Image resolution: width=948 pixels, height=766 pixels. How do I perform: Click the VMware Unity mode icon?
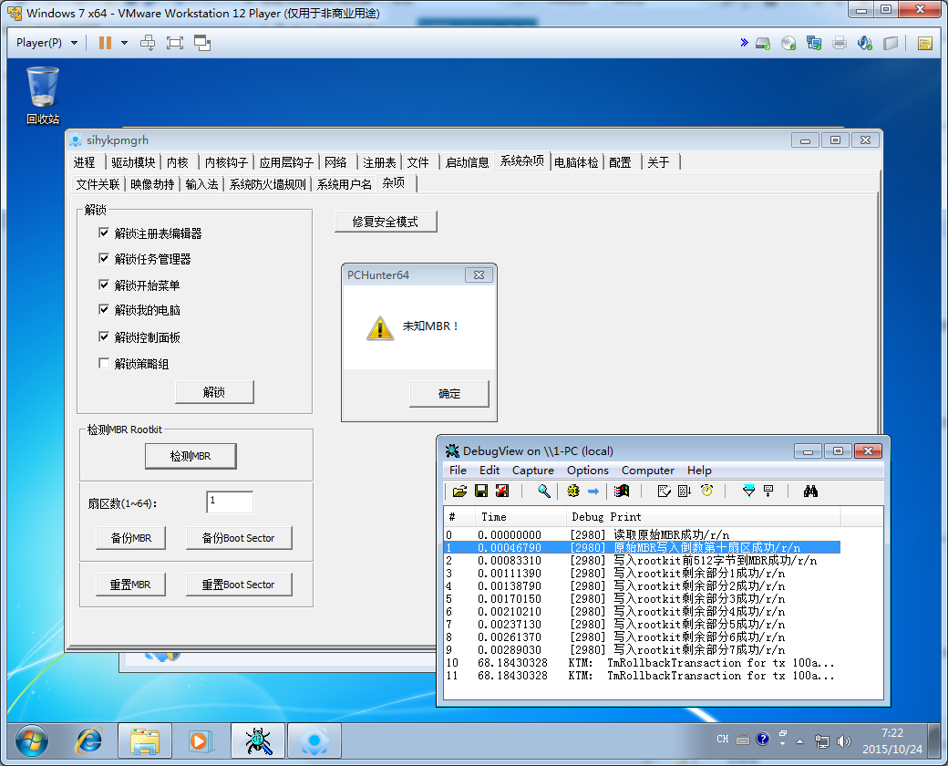(202, 42)
